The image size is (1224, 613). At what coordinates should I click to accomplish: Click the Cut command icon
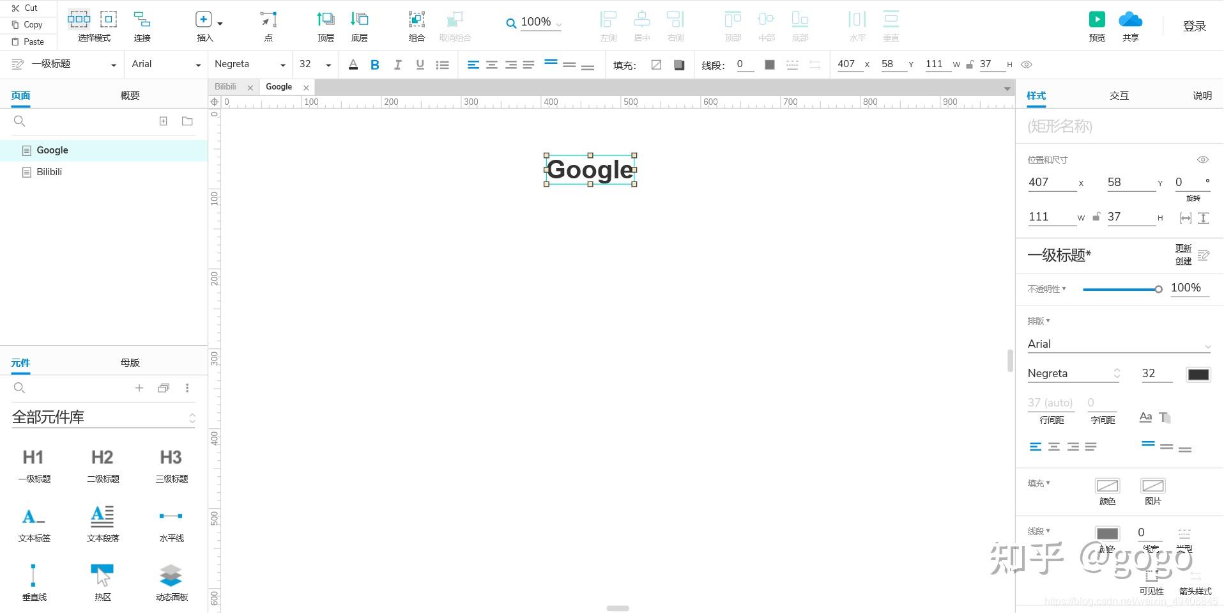15,8
